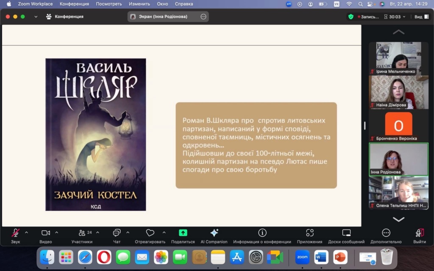
Task: Expand the window dropdown chevron beside traffic lights
Action: tap(36, 17)
